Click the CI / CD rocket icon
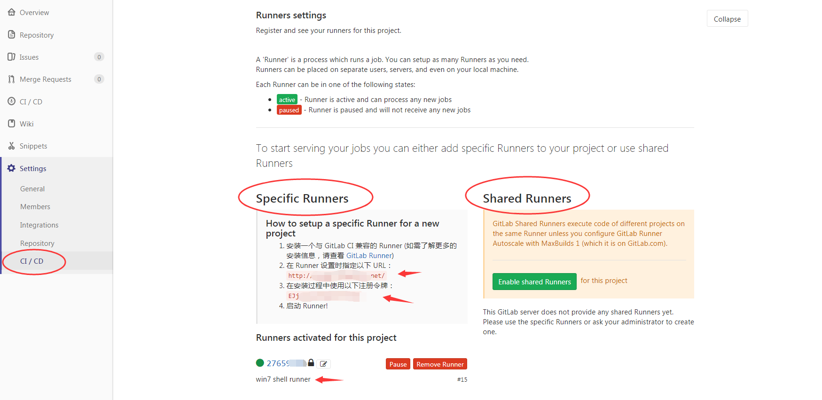This screenshot has width=822, height=400. point(12,101)
